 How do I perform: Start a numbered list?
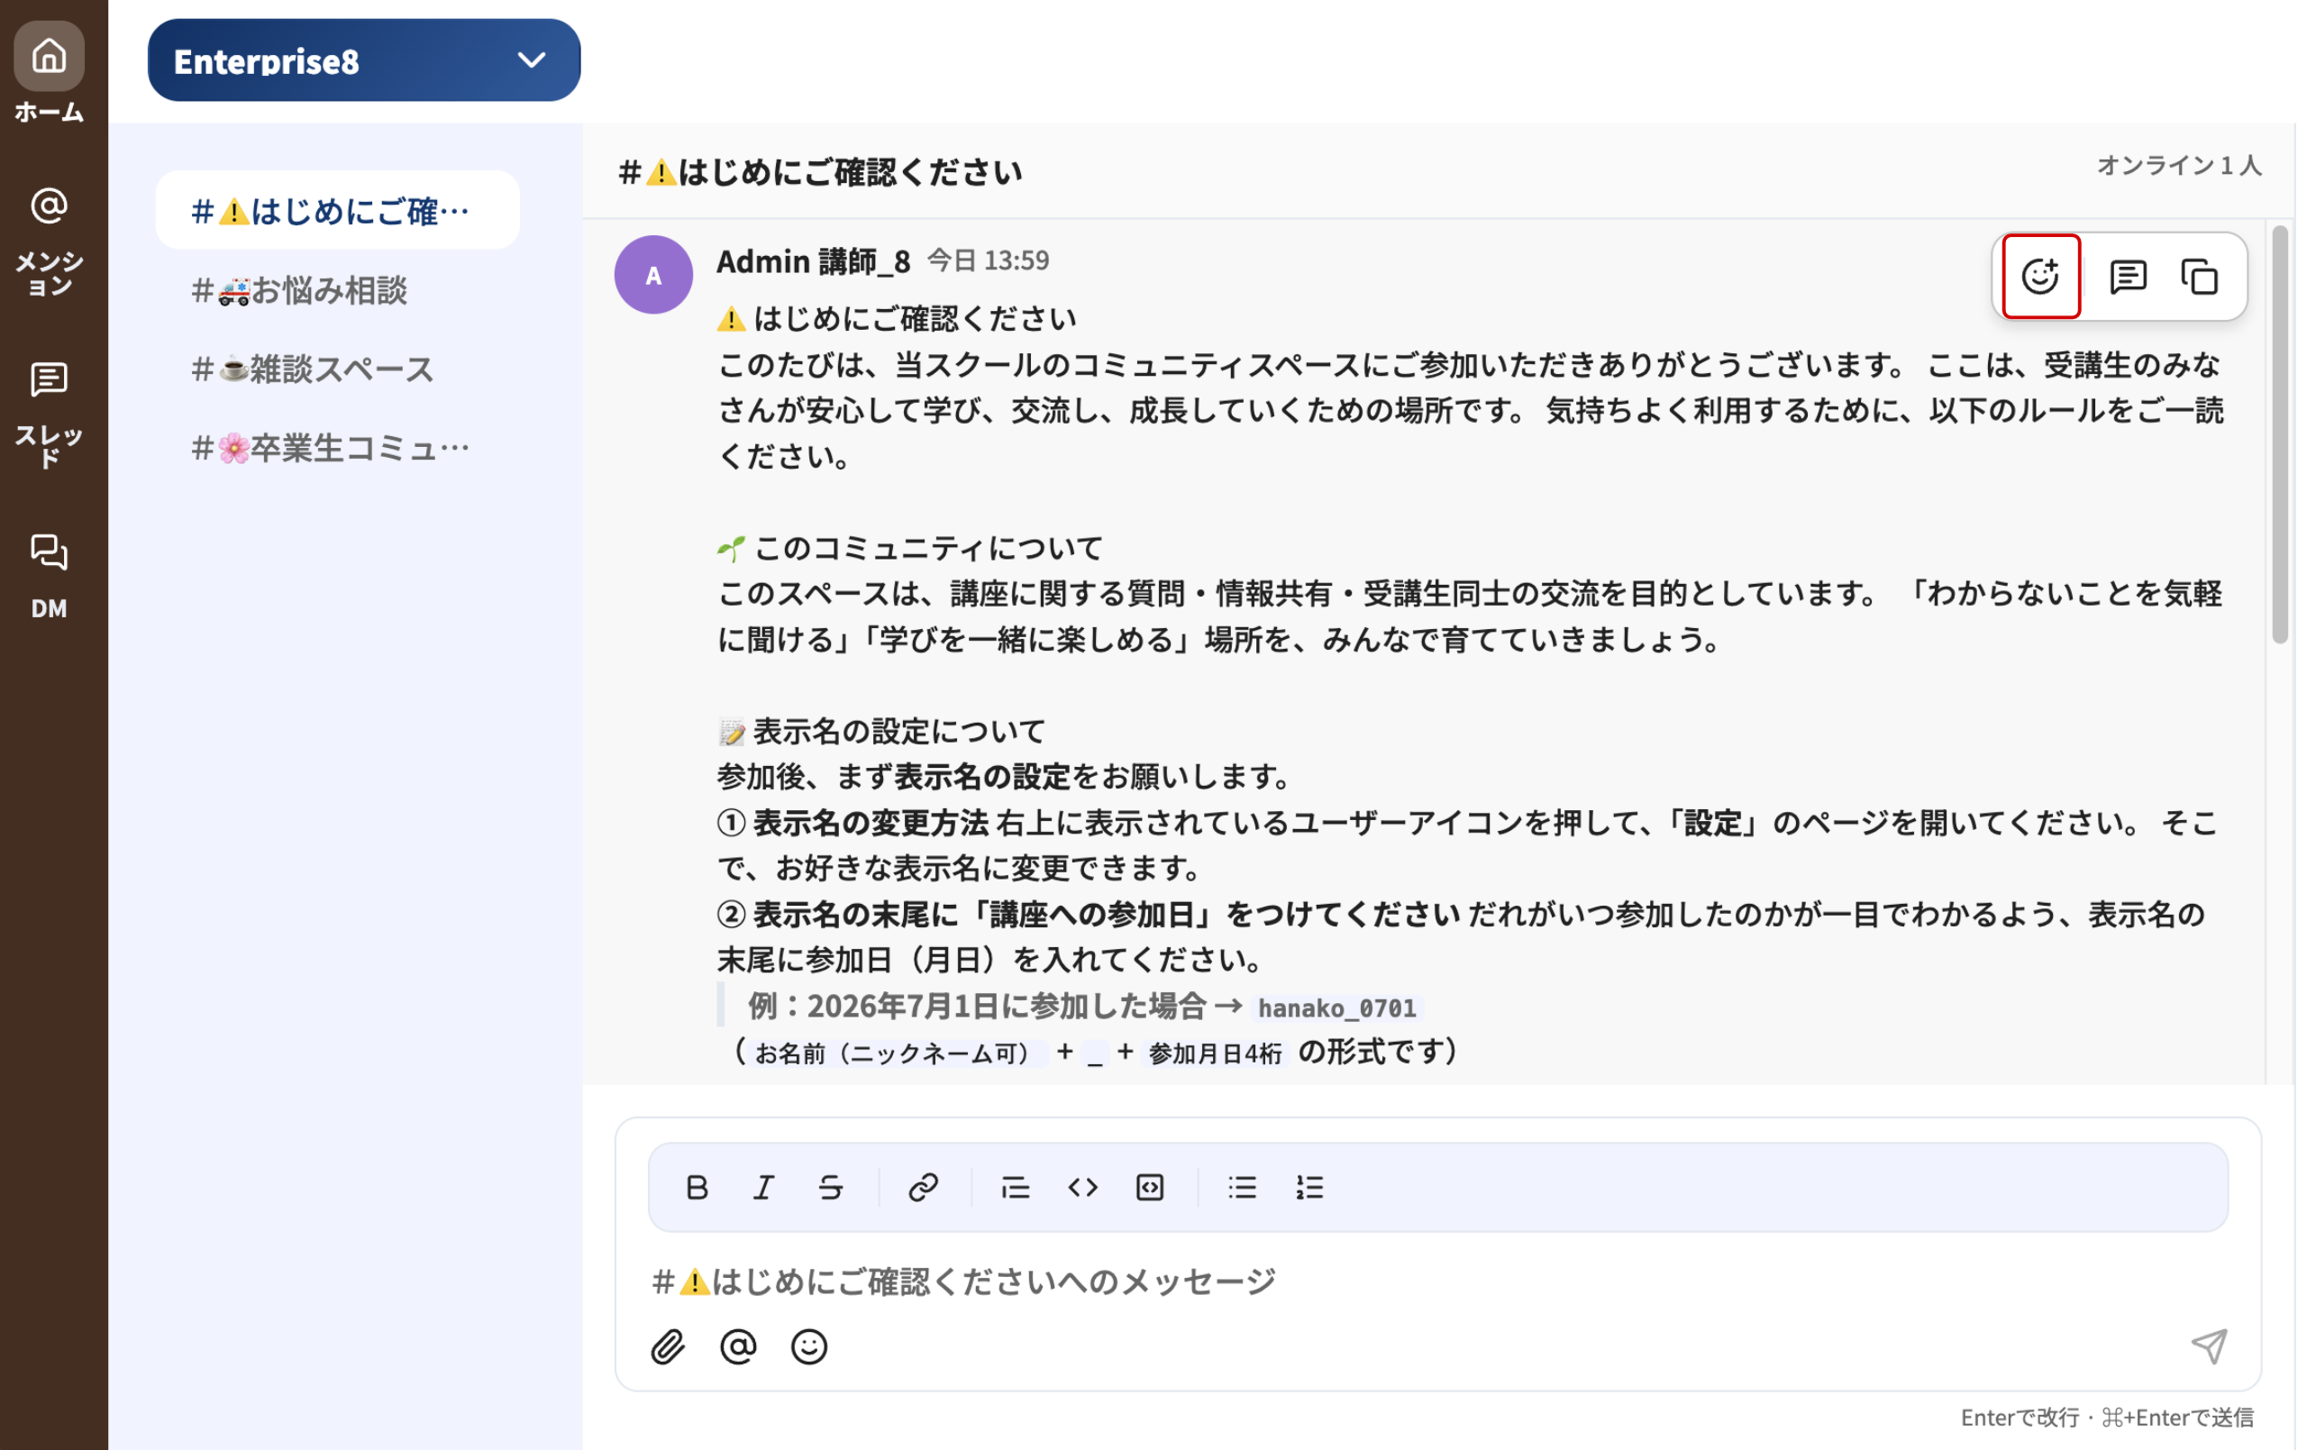[x=1309, y=1188]
